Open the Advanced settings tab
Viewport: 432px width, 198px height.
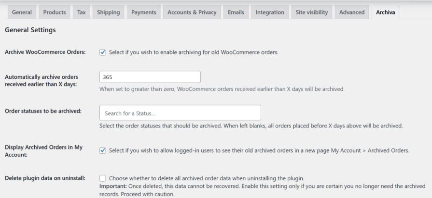point(352,12)
